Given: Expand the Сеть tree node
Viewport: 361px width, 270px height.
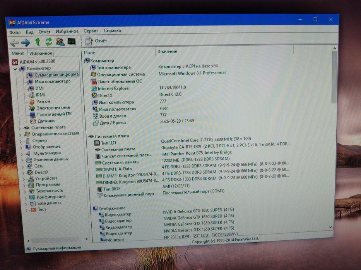Looking at the screenshot, I should (23, 167).
